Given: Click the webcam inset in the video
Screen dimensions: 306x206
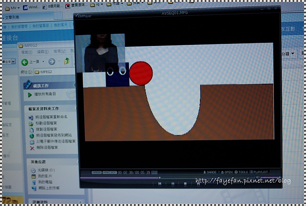Looking at the screenshot, I should (100, 53).
